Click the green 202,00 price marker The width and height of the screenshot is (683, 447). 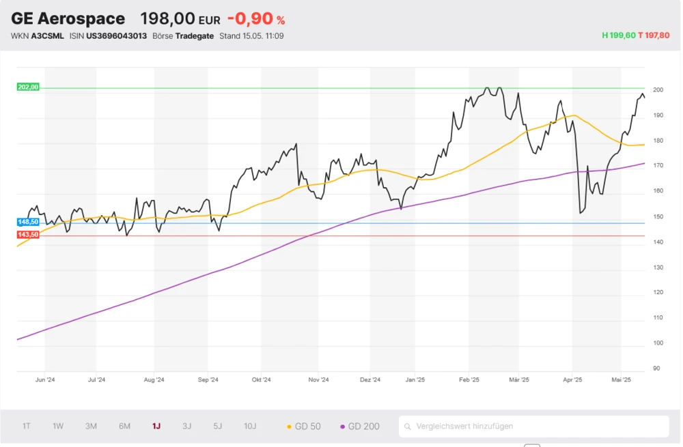click(28, 87)
